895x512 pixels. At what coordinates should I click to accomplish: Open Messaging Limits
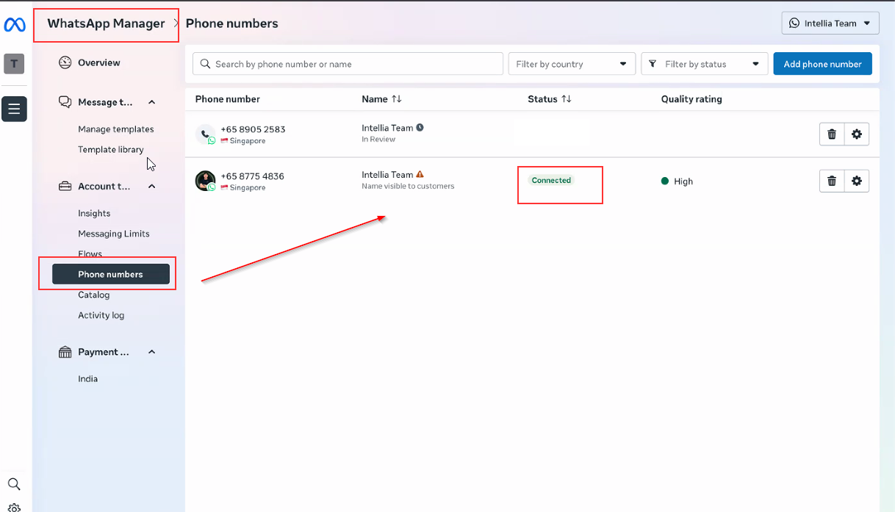(x=114, y=234)
